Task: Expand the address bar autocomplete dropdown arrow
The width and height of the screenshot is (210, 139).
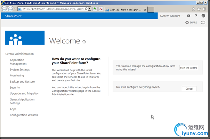Action: [x=90, y=9]
